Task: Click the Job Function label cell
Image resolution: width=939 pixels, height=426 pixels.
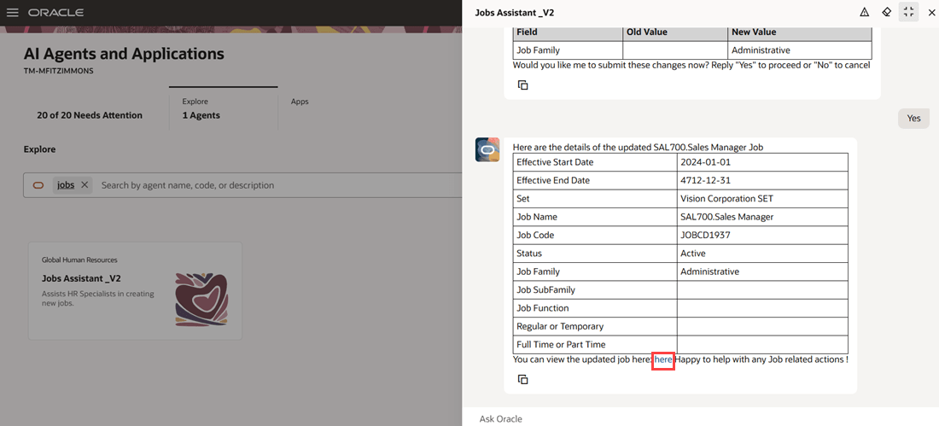Action: coord(595,308)
